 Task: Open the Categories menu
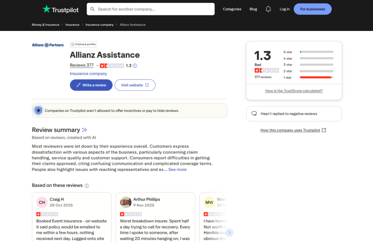pos(232,9)
